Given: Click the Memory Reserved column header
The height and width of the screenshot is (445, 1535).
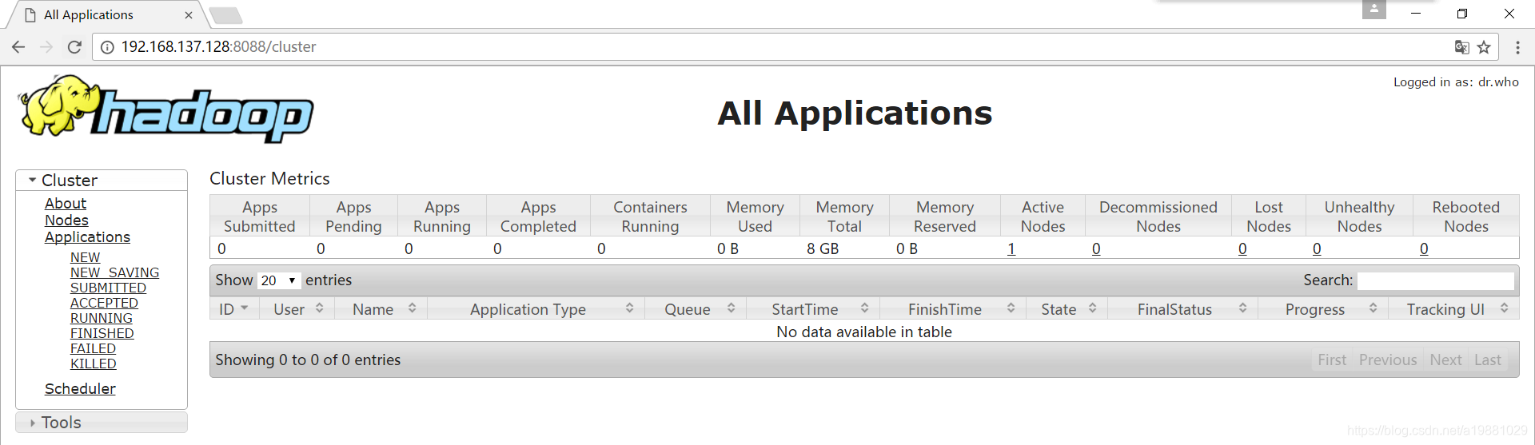Looking at the screenshot, I should pos(945,217).
